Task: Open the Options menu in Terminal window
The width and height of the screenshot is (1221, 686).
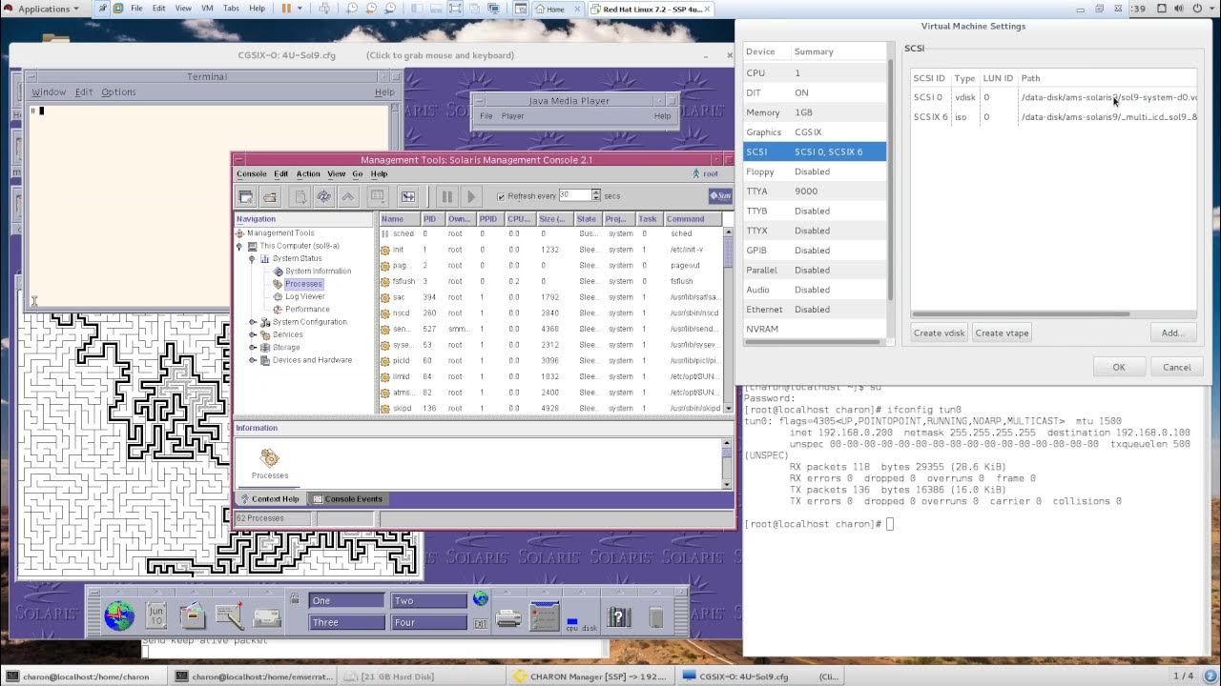Action: click(118, 92)
